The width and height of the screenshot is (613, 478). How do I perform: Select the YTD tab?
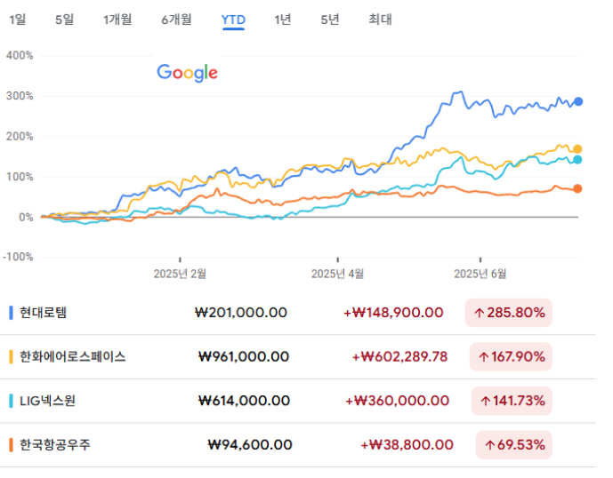[233, 20]
